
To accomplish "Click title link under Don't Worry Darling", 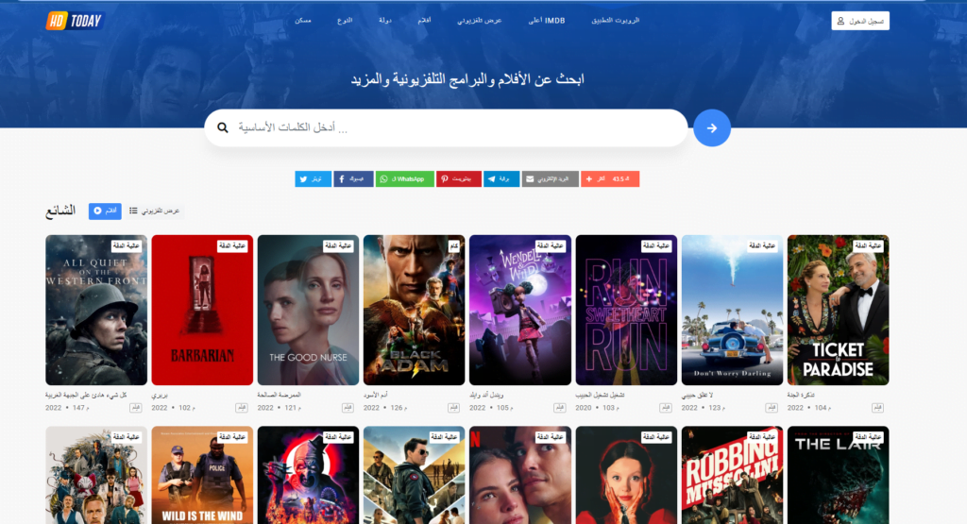I will (698, 395).
